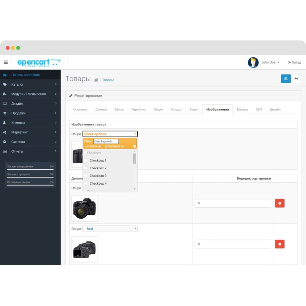The width and height of the screenshot is (306, 306).
Task: Switch to the Данные tab
Action: [101, 109]
